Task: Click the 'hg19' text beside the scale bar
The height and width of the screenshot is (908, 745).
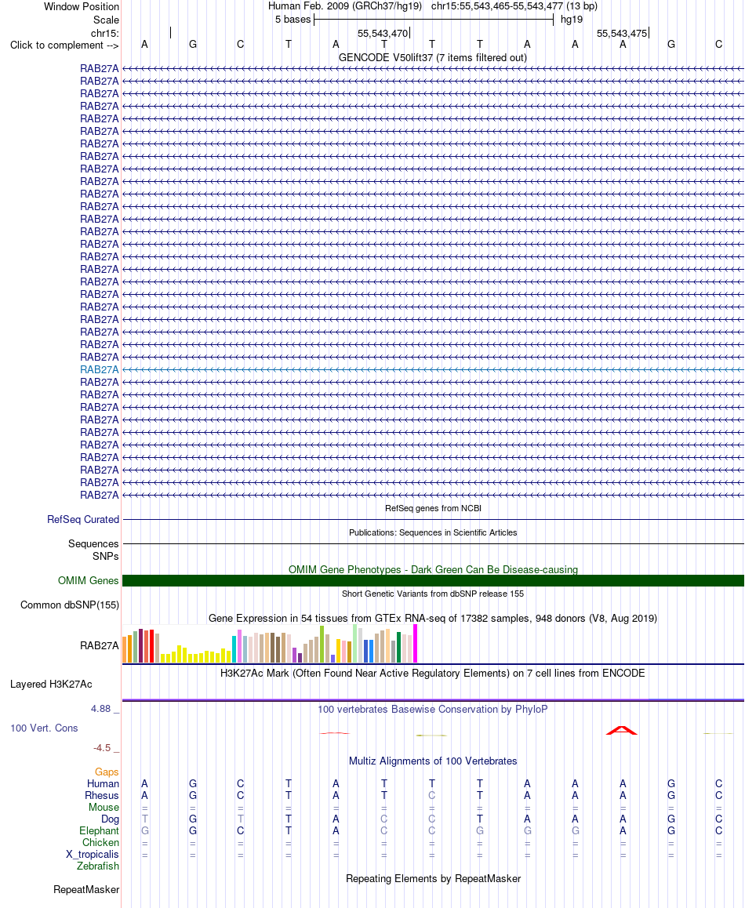Action: click(x=571, y=19)
